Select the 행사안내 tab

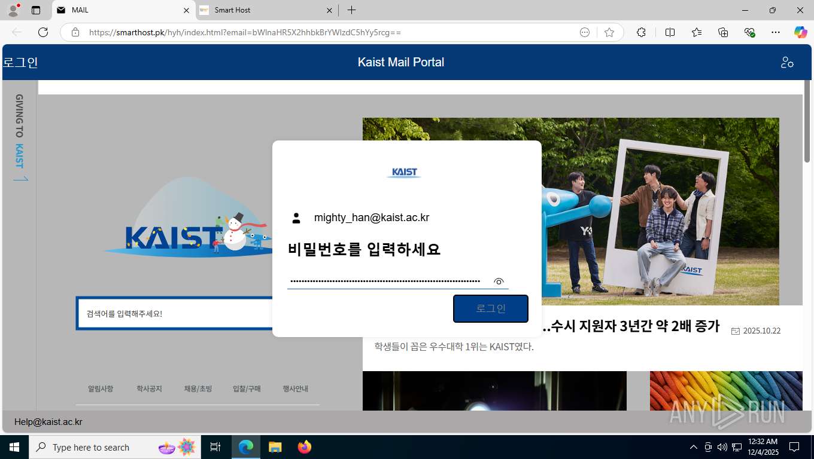(296, 388)
